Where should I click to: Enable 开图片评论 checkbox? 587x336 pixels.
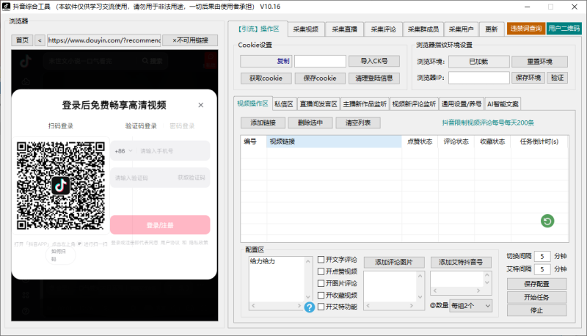coord(321,283)
